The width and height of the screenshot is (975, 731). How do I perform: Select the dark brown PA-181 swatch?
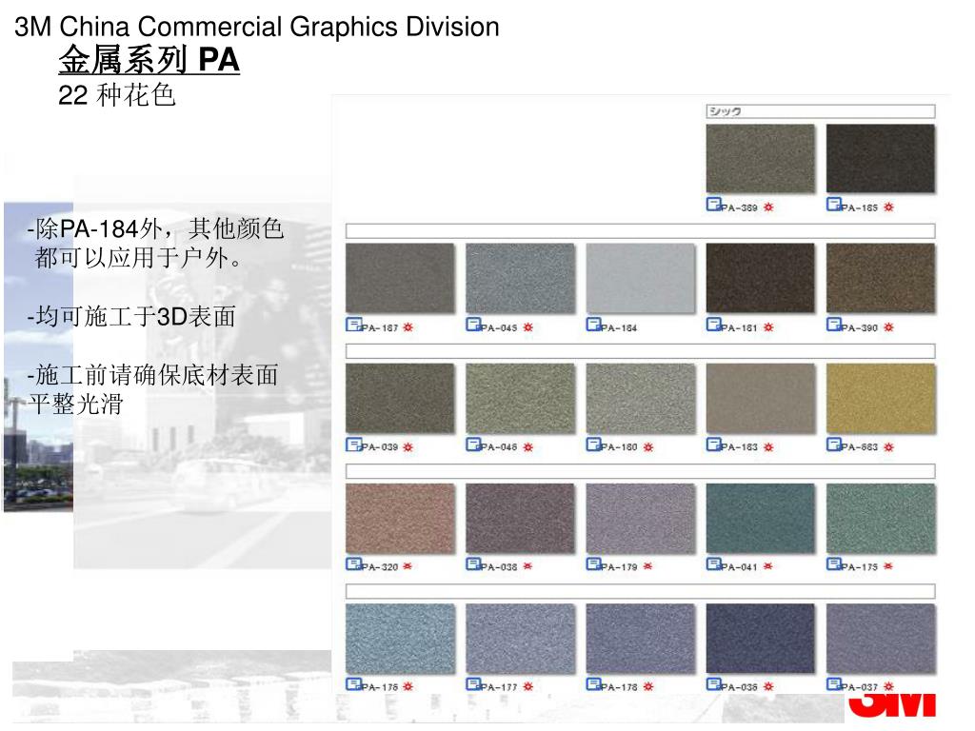(x=761, y=278)
